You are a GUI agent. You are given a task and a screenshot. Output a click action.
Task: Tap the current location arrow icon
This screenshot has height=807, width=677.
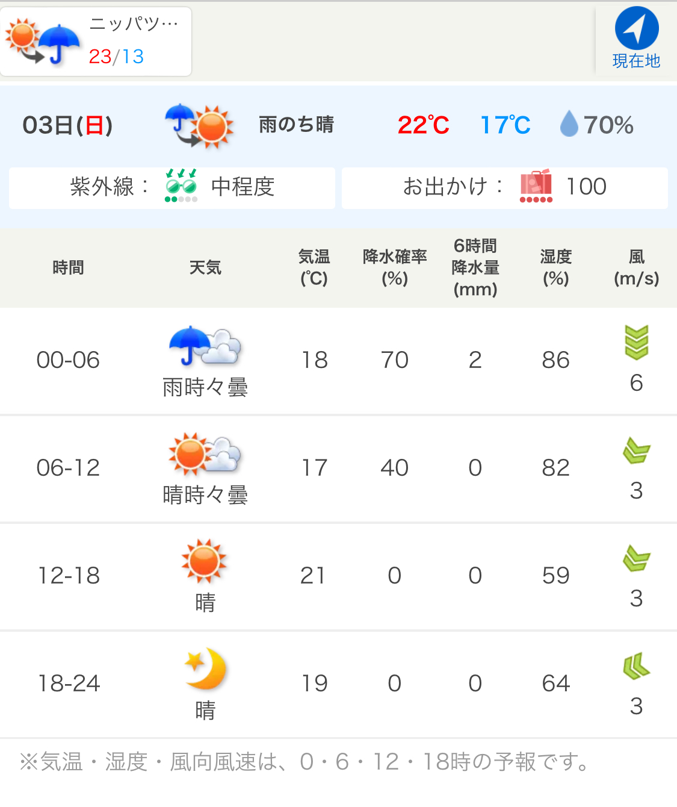[637, 28]
